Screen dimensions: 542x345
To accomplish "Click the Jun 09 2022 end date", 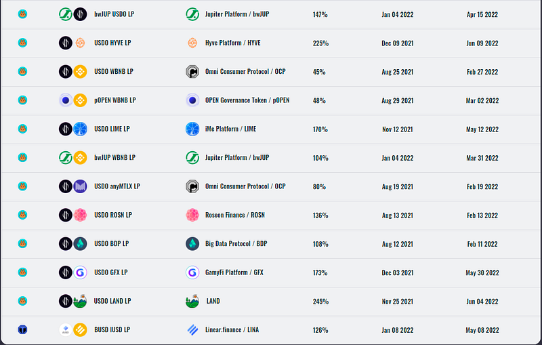I will pos(483,43).
